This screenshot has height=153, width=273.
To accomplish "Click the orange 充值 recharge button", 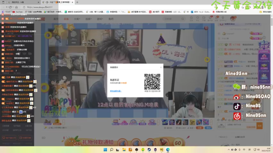I will coord(200,128).
